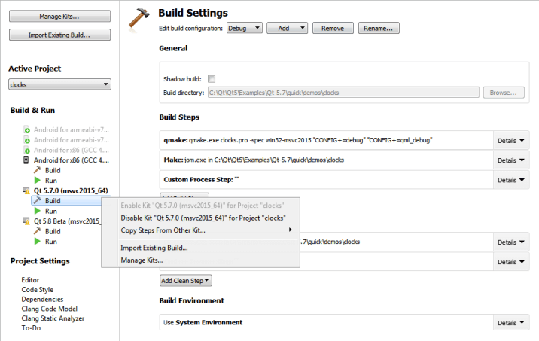539x341 pixels.
Task: Click the hammer Build icon under Android for x86
Action: coord(36,170)
